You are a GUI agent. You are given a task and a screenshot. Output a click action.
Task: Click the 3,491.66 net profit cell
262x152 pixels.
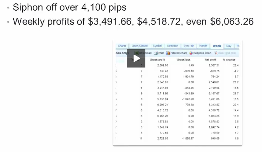[214, 99]
